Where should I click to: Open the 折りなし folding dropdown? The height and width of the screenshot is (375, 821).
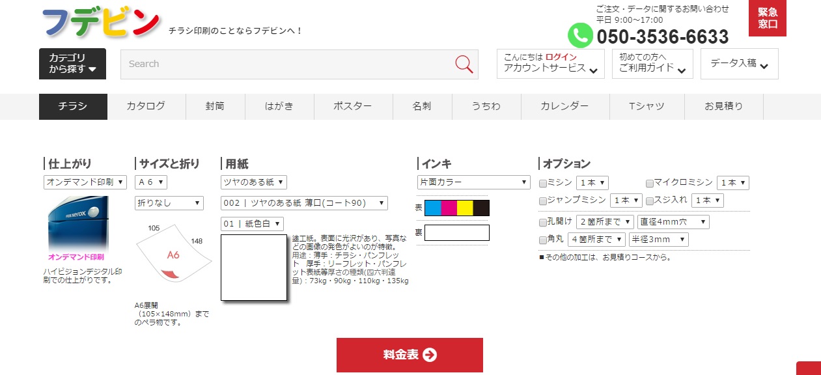click(x=169, y=203)
